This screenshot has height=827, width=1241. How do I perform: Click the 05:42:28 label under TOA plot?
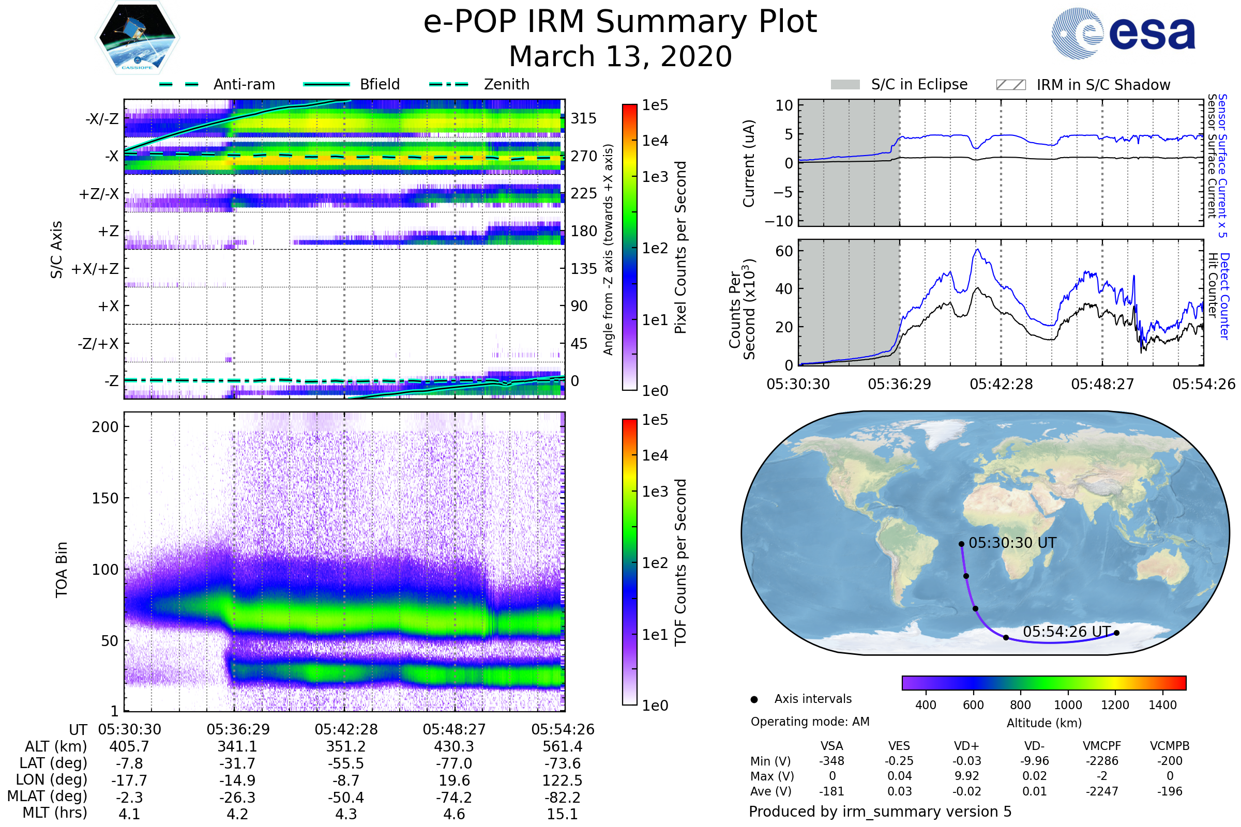coord(346,729)
